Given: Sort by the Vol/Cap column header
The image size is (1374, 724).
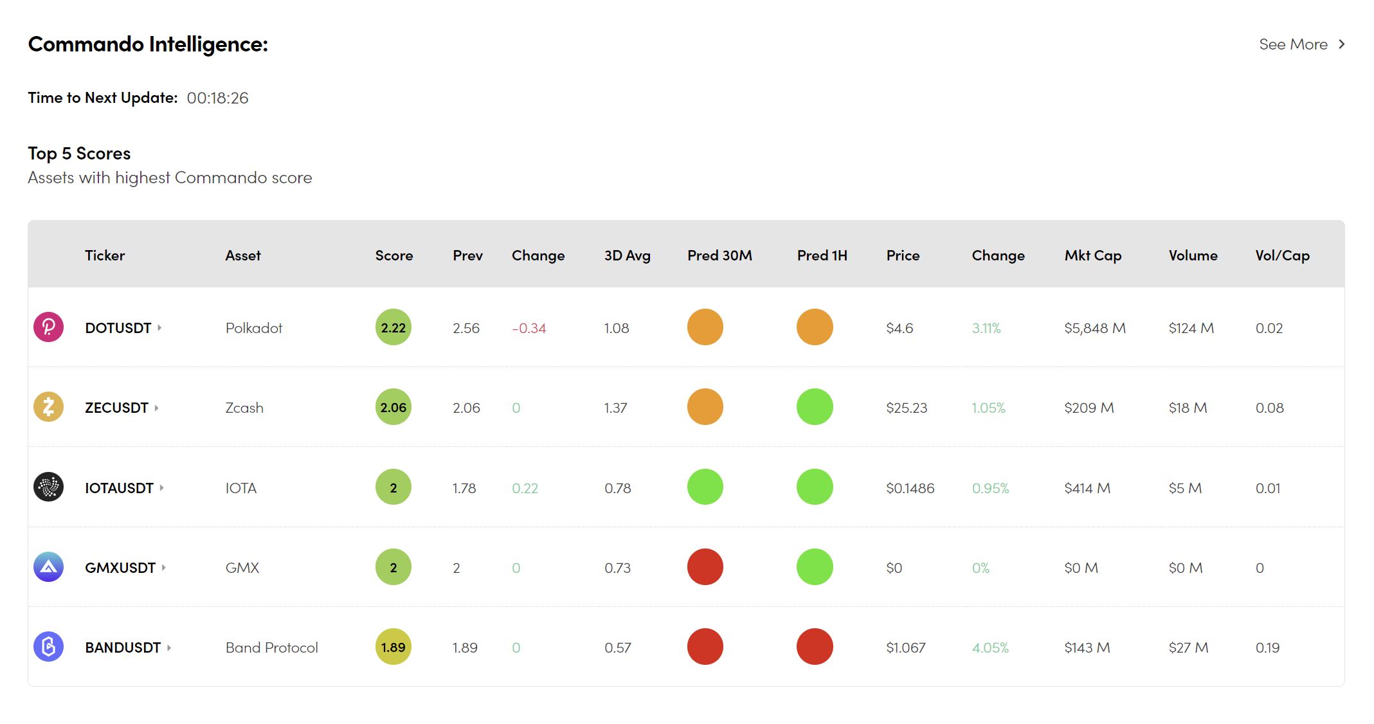Looking at the screenshot, I should point(1282,255).
